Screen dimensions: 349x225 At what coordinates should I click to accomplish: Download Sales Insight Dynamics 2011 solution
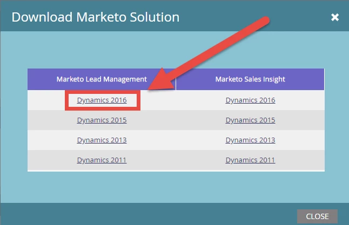coord(250,160)
